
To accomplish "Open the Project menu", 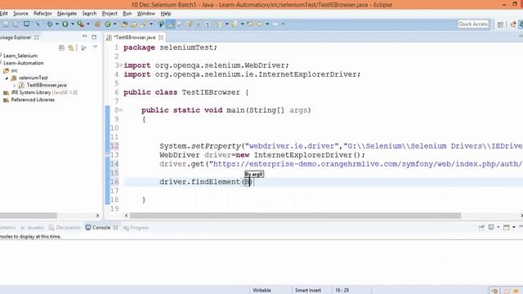I will coord(110,13).
